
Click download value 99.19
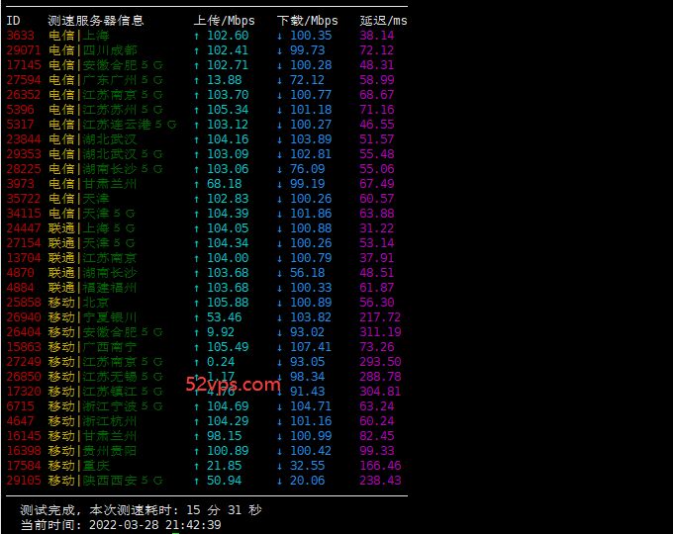pyautogui.click(x=308, y=184)
